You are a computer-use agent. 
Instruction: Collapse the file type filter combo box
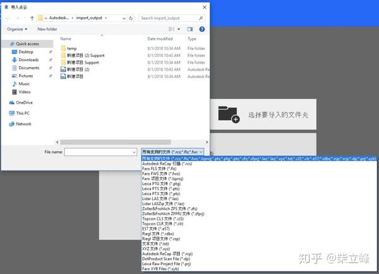[x=201, y=152]
